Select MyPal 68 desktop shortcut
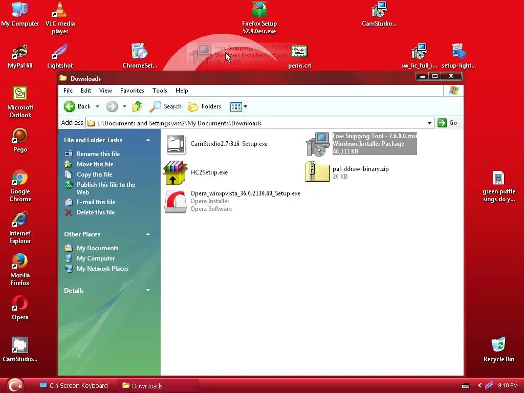The height and width of the screenshot is (393, 524). 20,56
